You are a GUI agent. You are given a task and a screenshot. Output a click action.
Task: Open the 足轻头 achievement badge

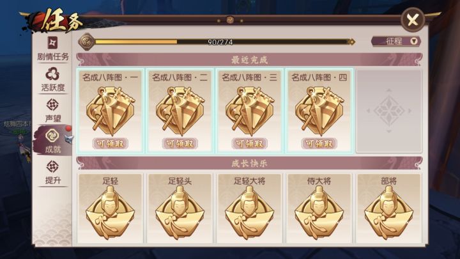(x=180, y=212)
